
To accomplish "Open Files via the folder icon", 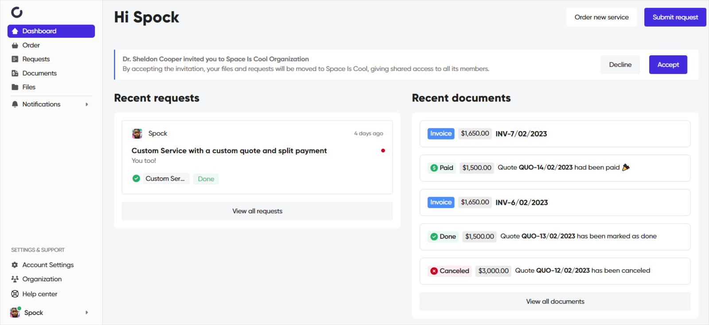I will click(15, 87).
